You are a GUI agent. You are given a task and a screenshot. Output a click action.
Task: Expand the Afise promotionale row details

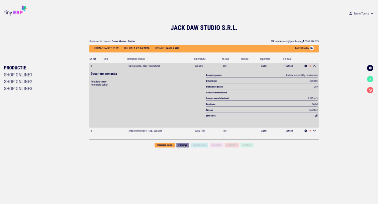pyautogui.click(x=314, y=131)
